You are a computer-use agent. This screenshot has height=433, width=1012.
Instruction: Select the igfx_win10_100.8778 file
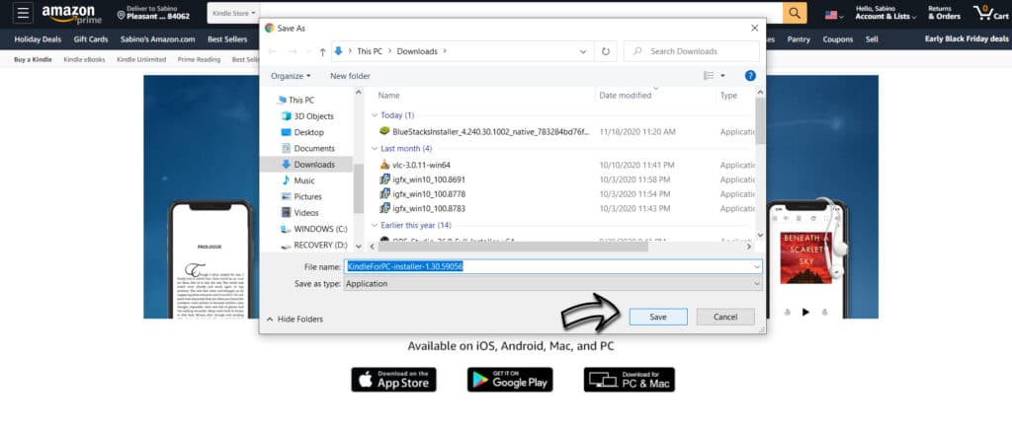422,194
